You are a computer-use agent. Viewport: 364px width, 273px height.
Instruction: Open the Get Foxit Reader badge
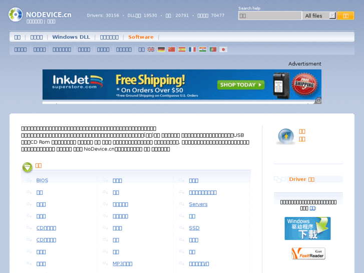pos(308,253)
